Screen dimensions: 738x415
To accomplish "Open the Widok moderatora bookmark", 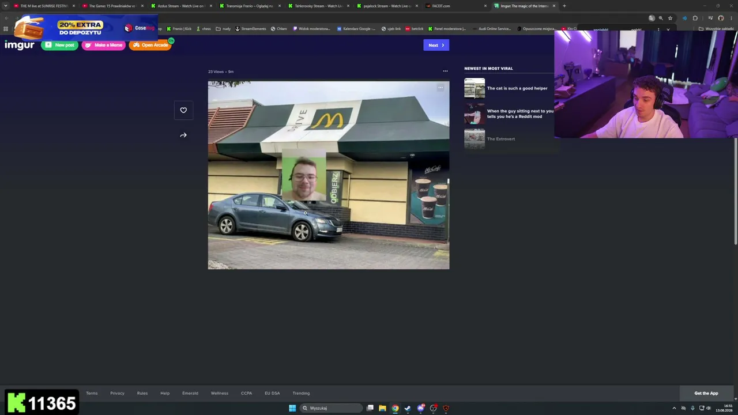I will (x=311, y=29).
